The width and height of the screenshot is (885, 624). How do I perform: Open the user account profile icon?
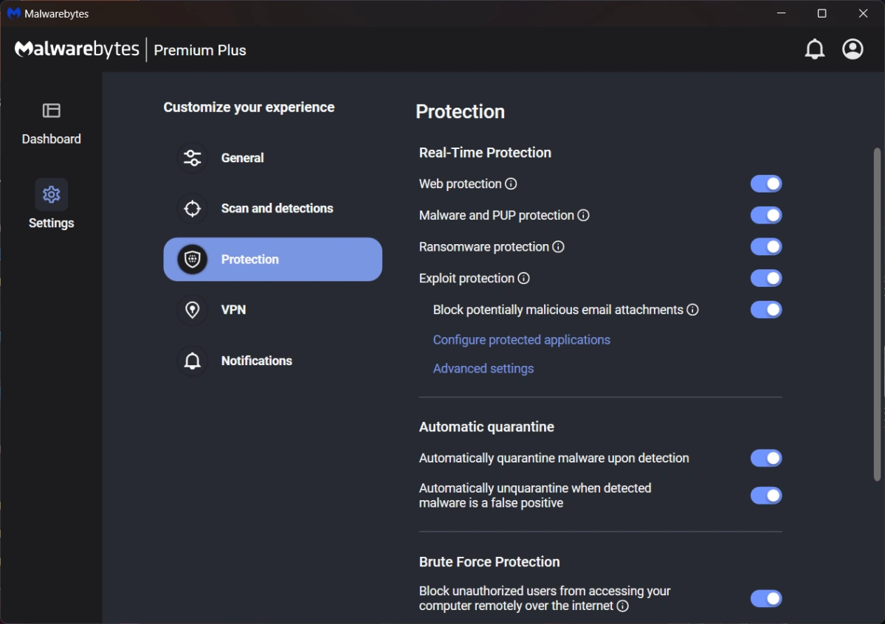(853, 49)
